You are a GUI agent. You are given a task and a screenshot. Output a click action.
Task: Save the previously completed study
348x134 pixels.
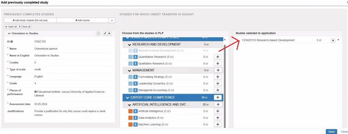point(331,132)
